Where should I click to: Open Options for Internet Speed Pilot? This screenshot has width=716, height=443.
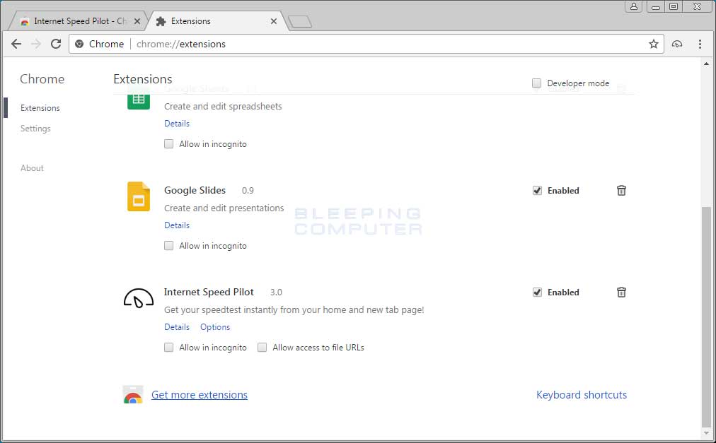pos(215,326)
